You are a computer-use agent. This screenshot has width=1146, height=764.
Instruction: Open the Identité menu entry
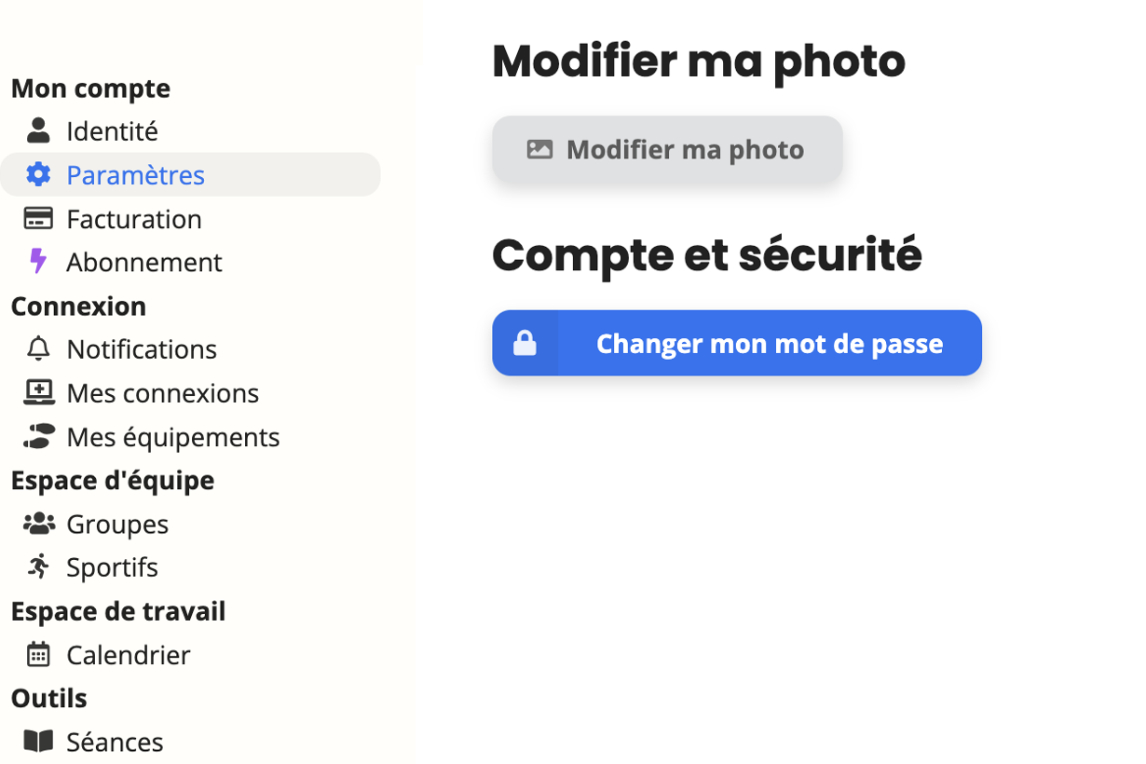coord(112,130)
